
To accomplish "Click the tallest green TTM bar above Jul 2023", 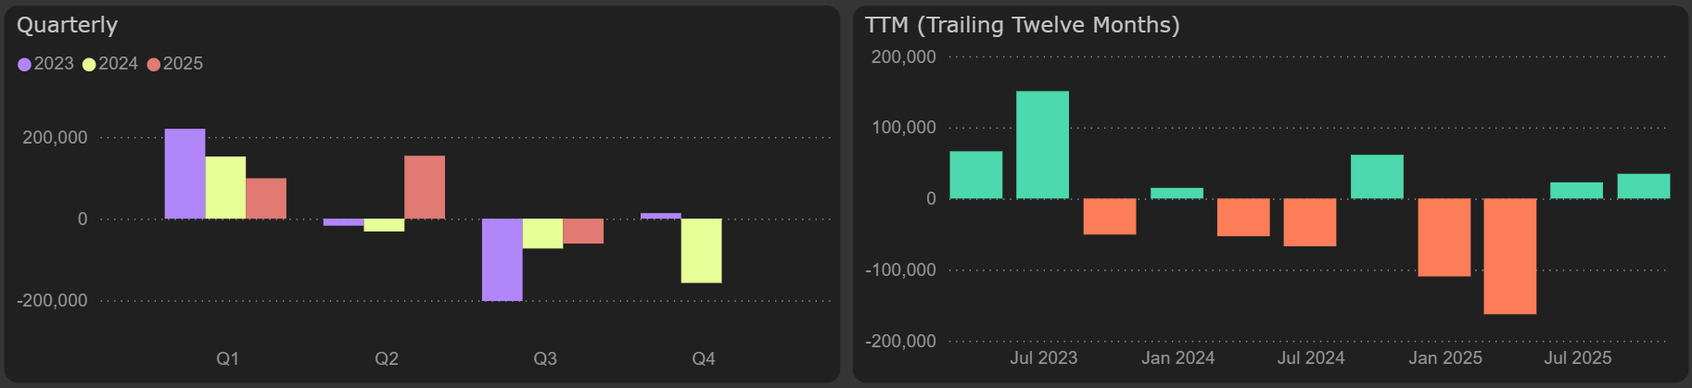I will [1042, 144].
